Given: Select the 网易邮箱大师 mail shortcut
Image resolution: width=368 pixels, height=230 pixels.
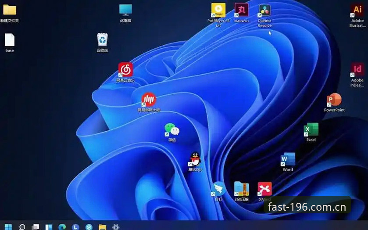Looking at the screenshot, I should [149, 100].
